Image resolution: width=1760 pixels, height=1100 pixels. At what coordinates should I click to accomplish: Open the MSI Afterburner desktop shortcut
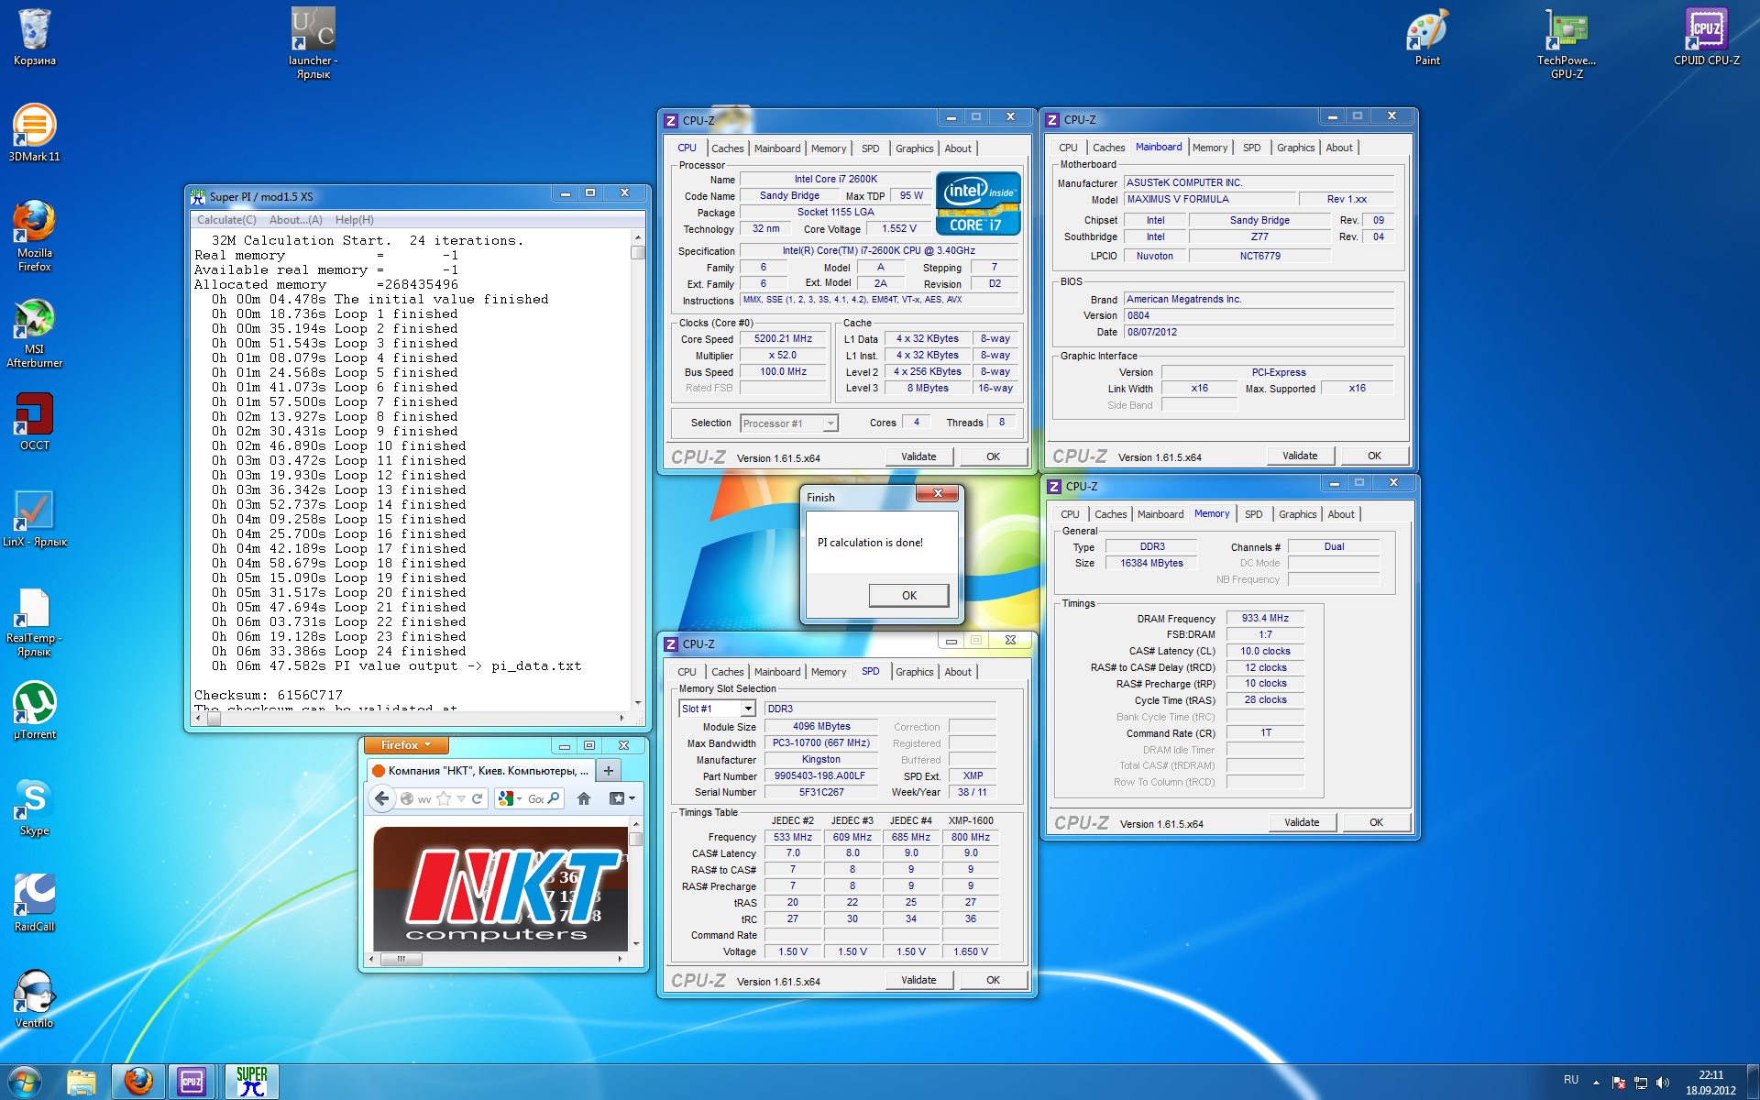(x=34, y=333)
